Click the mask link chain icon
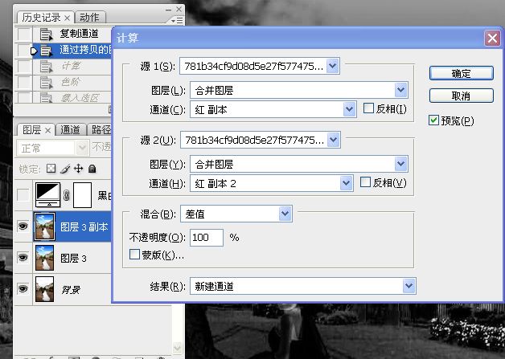Image resolution: width=505 pixels, height=359 pixels. click(67, 194)
